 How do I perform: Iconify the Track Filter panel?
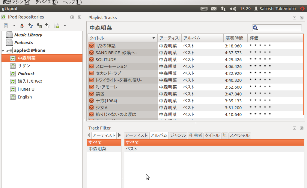click(294, 128)
